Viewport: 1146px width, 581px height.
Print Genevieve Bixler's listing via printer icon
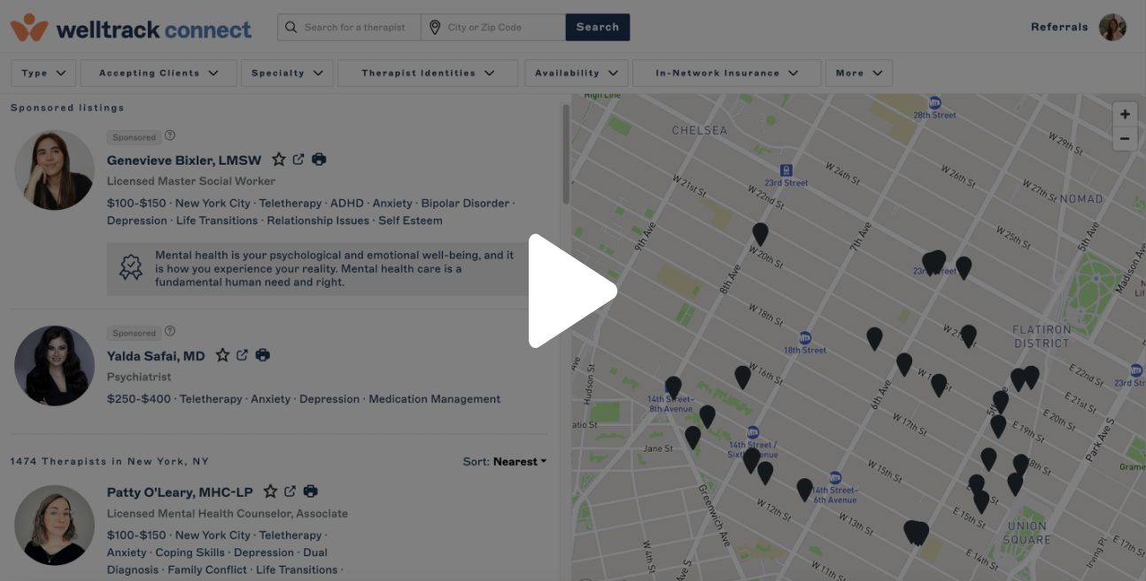coord(319,159)
